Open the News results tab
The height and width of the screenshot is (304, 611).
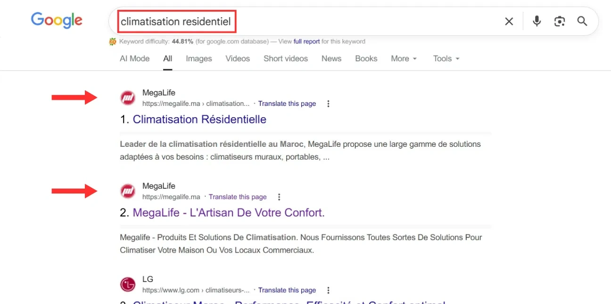pos(331,58)
